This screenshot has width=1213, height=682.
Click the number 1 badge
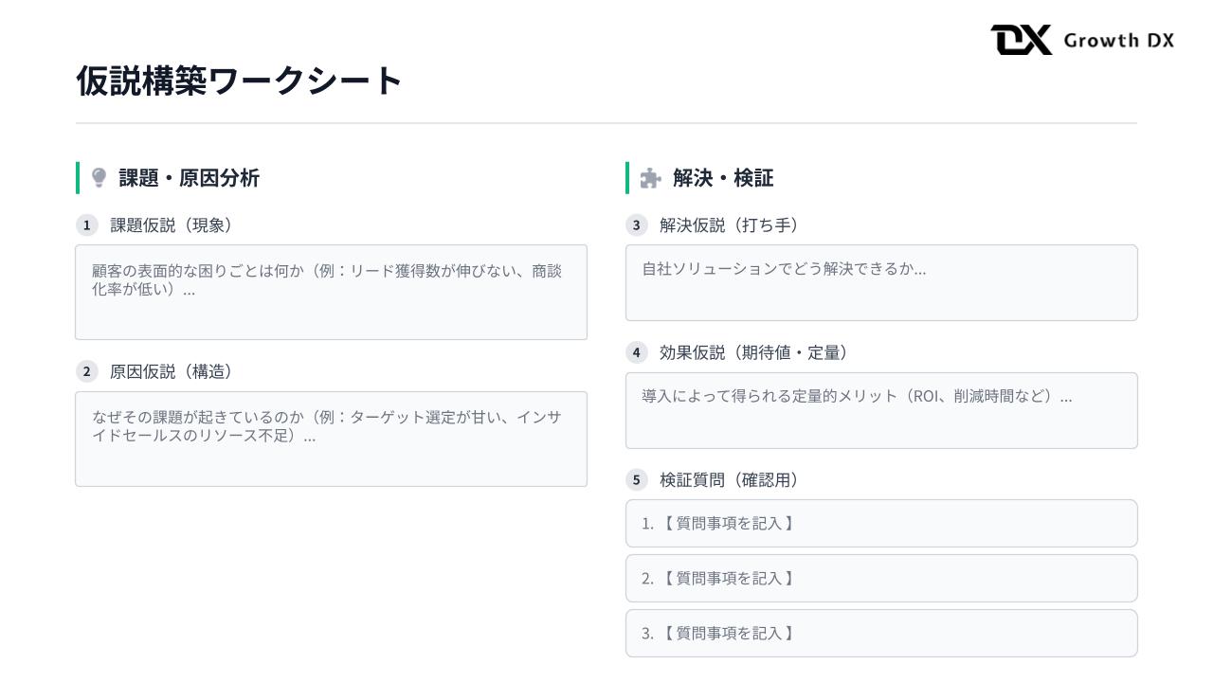(86, 225)
